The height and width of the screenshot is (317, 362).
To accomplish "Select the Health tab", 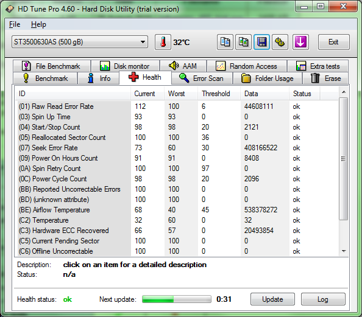I will click(145, 77).
